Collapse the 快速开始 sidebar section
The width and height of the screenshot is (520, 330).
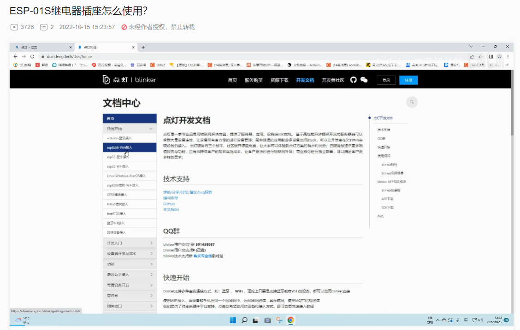pos(130,128)
